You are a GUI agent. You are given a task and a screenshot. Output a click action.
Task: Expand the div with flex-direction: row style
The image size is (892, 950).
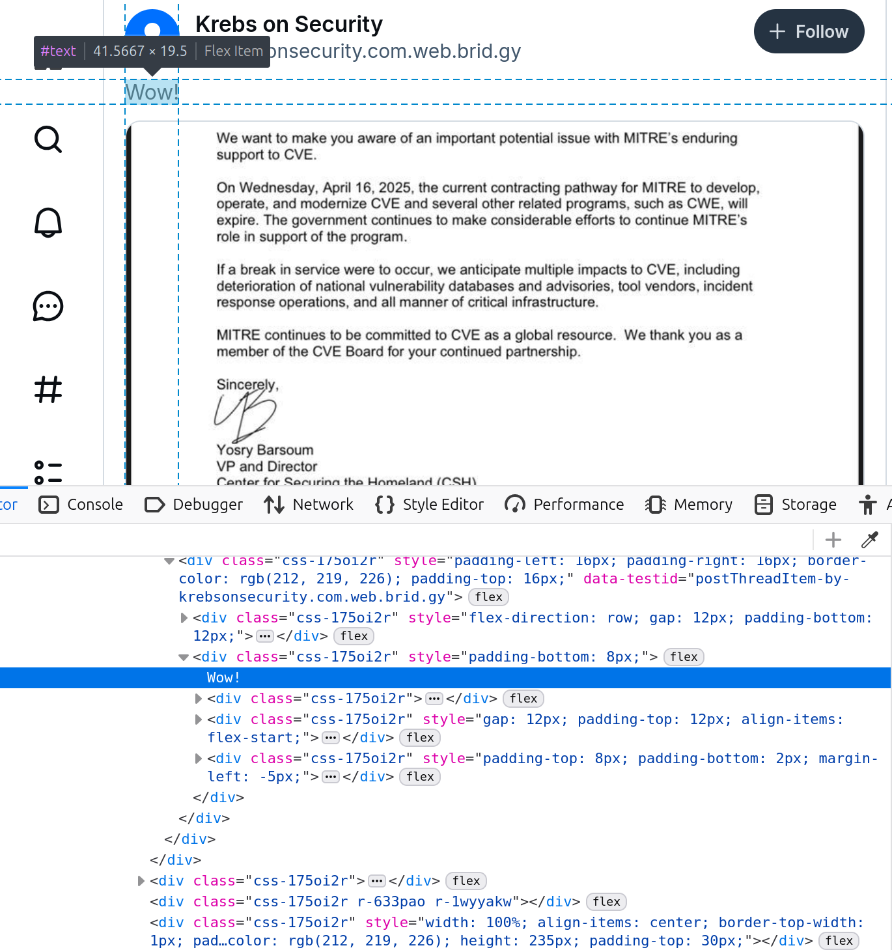(x=184, y=618)
